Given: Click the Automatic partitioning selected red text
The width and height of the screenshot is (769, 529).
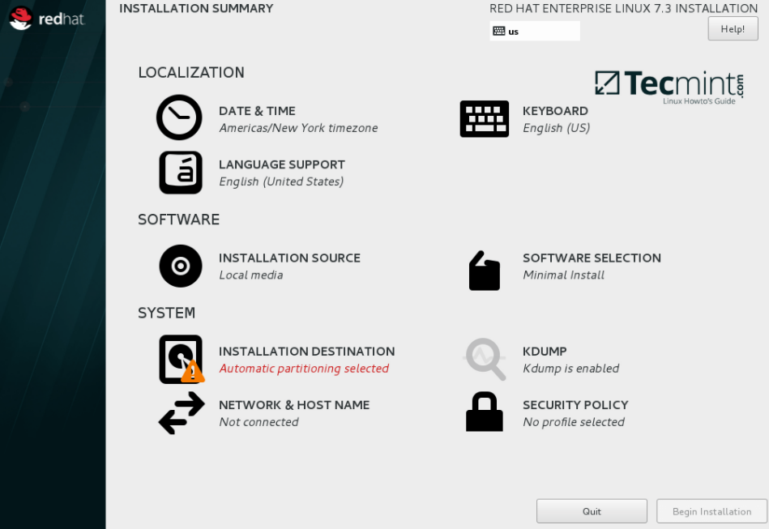Looking at the screenshot, I should point(304,369).
